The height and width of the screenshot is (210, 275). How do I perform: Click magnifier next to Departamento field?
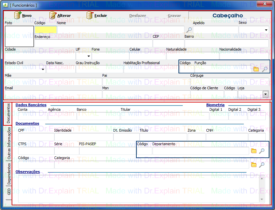[262, 151]
